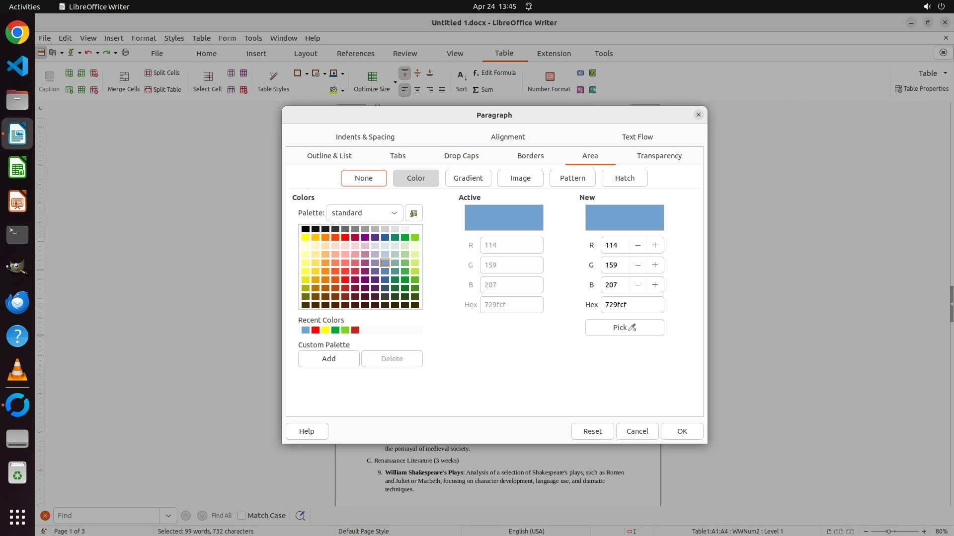Screen dimensions: 954x536
Task: Launch VLC from the dock
Action: point(17,370)
